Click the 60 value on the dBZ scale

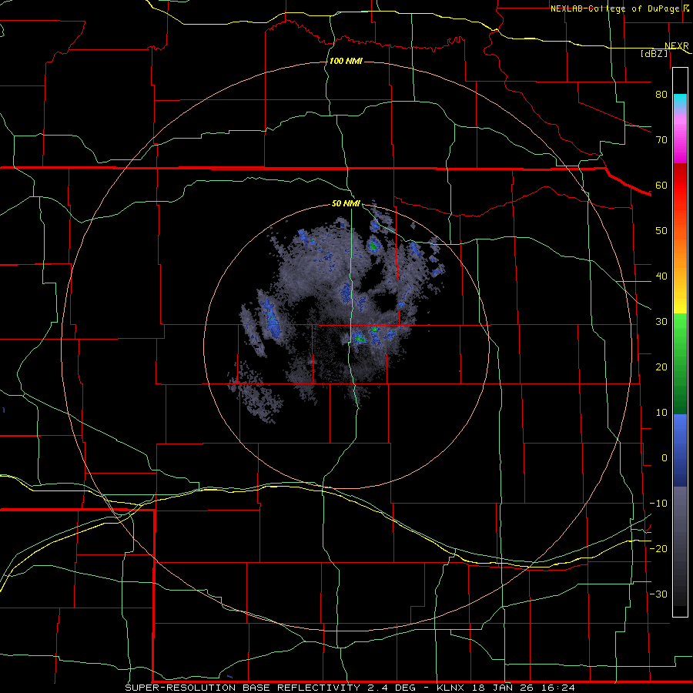coord(661,185)
